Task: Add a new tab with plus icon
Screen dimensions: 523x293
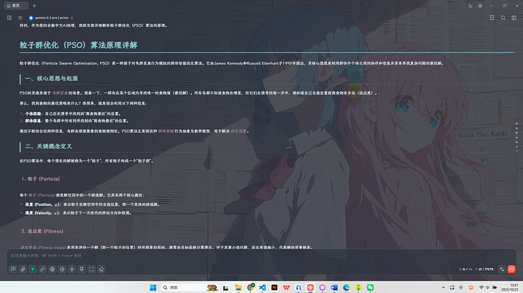Action: 34,5
